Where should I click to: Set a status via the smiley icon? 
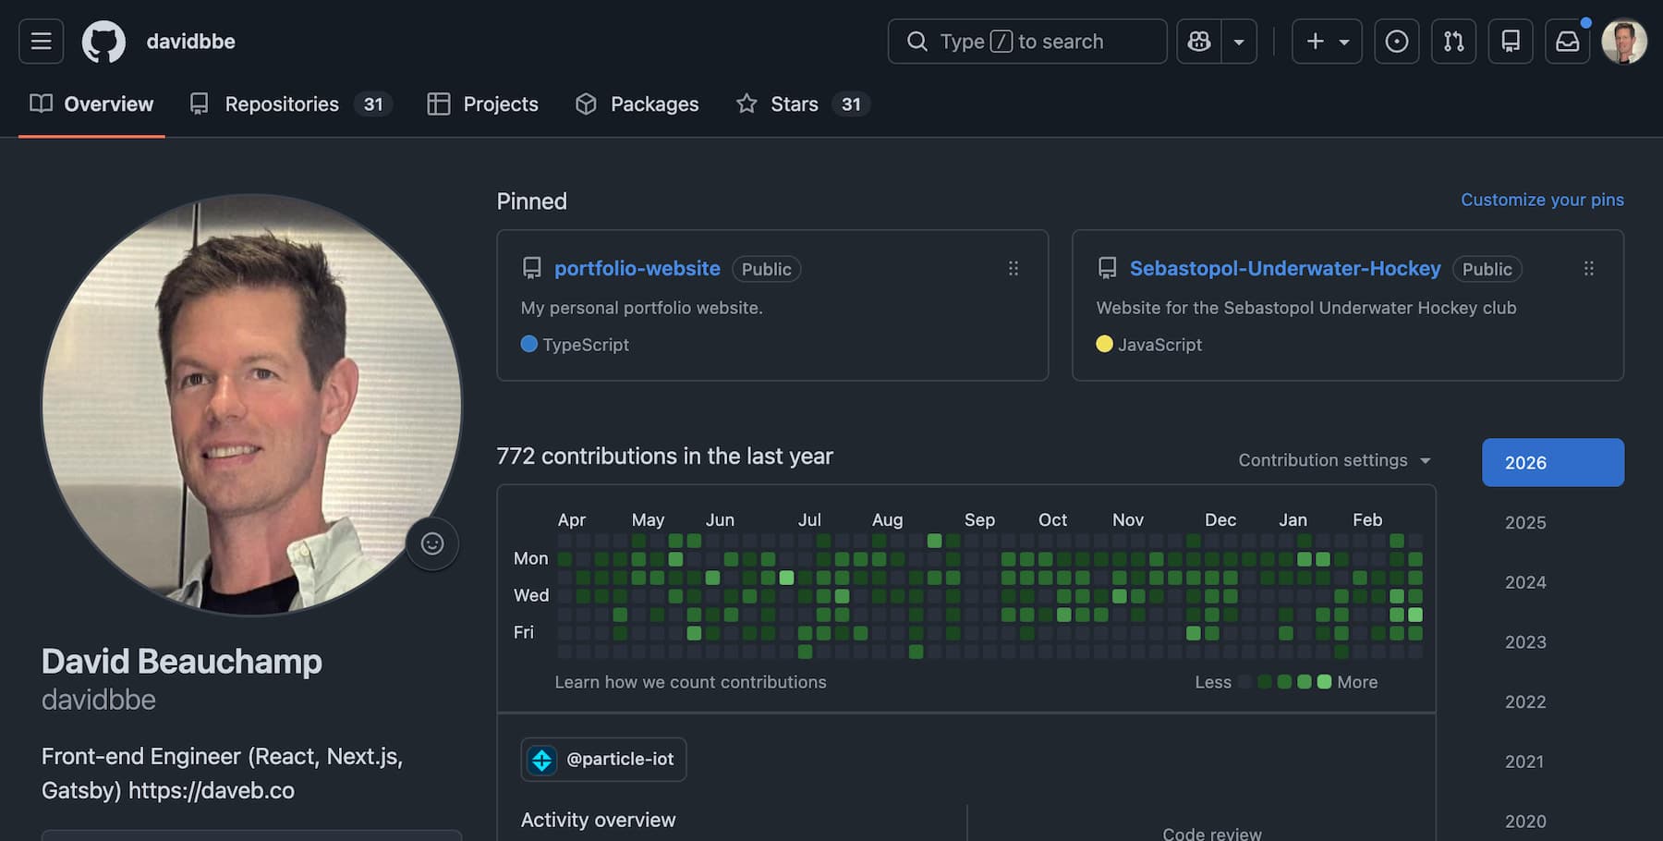point(432,544)
